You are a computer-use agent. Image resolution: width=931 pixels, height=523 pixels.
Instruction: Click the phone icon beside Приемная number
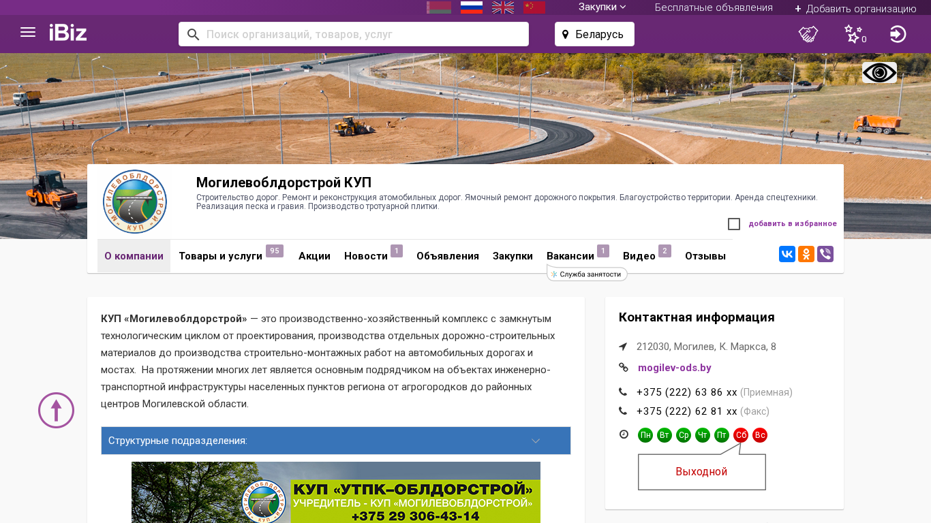click(623, 392)
